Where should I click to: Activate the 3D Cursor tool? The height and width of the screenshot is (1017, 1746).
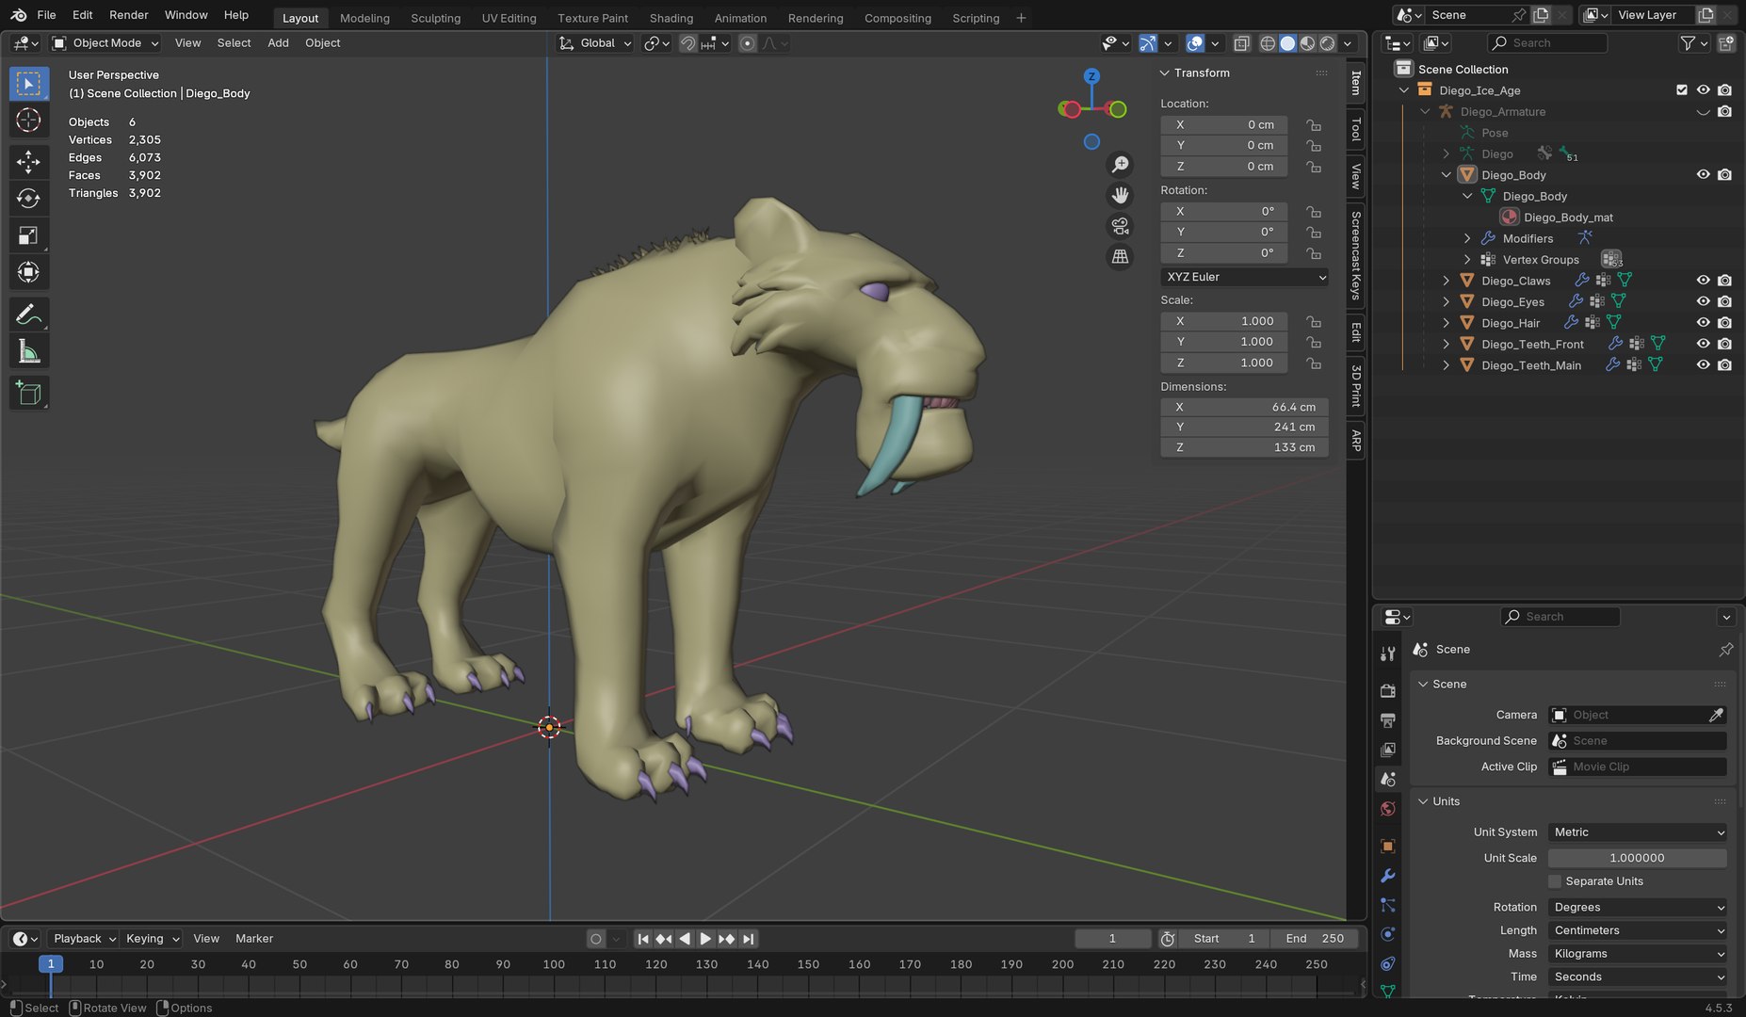pos(28,121)
